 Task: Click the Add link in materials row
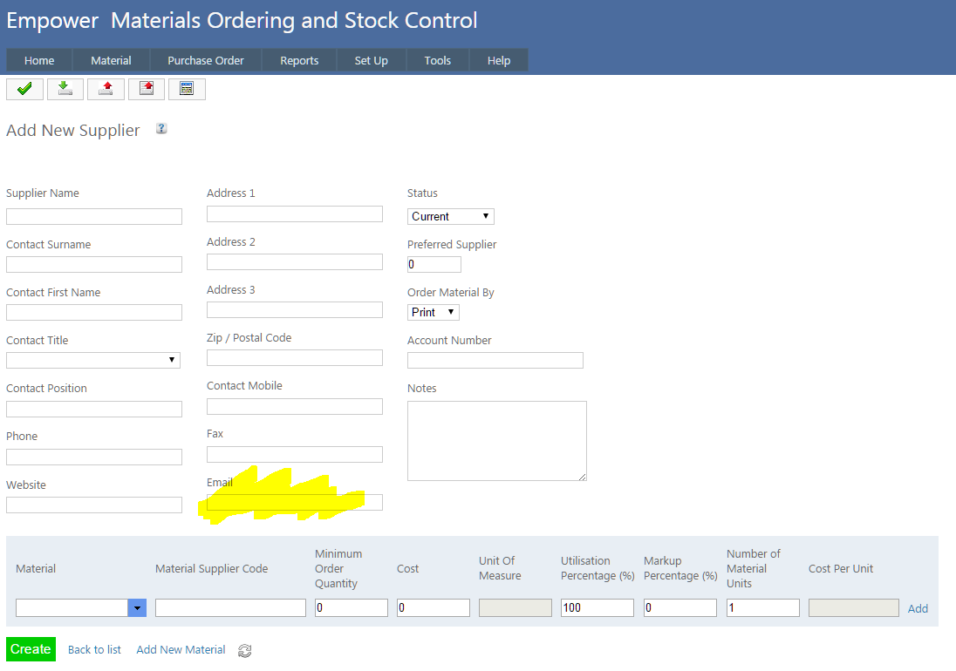click(x=918, y=608)
